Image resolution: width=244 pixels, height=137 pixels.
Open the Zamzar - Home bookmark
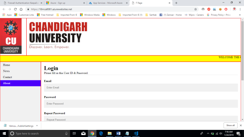click(x=170, y=15)
